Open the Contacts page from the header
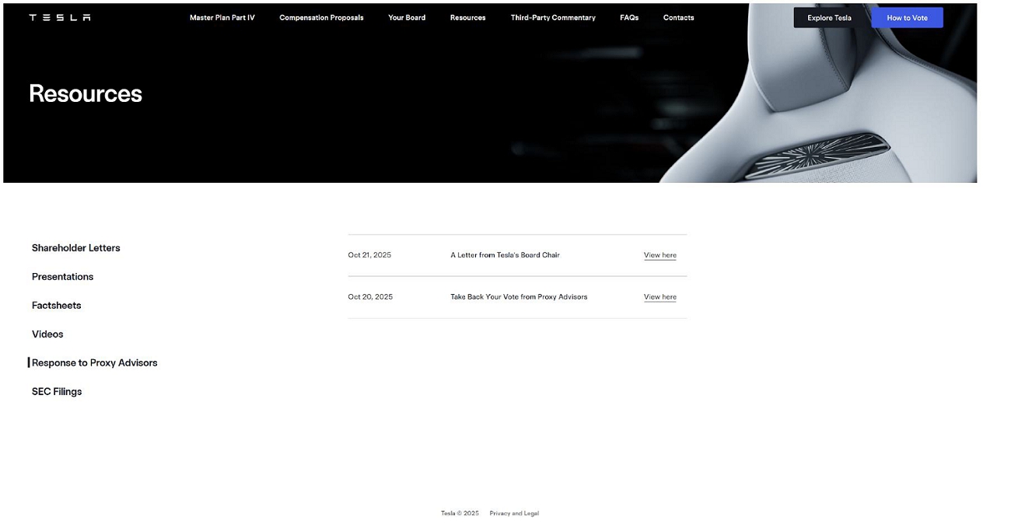 [678, 17]
